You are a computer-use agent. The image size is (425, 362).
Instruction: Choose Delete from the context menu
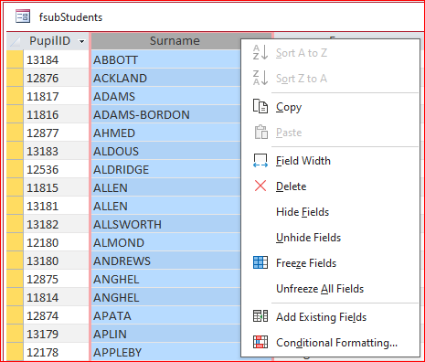tap(330, 186)
